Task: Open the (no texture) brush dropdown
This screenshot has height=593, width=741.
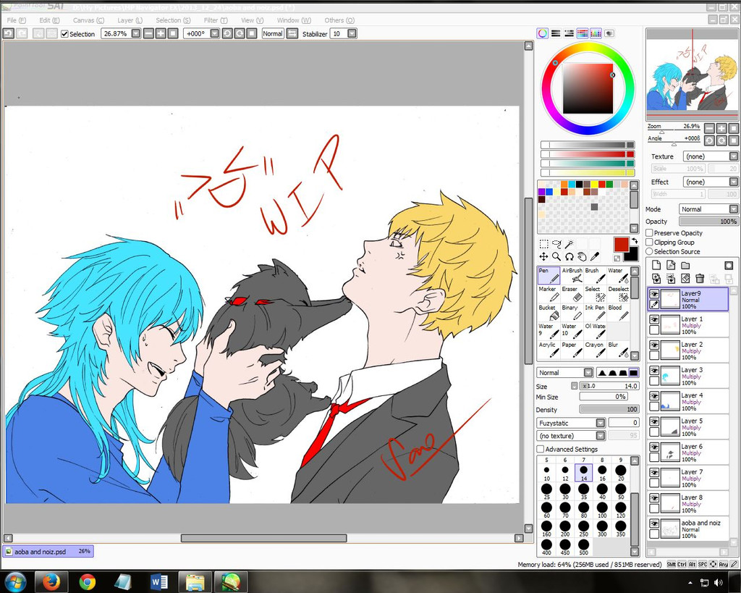Action: click(571, 436)
